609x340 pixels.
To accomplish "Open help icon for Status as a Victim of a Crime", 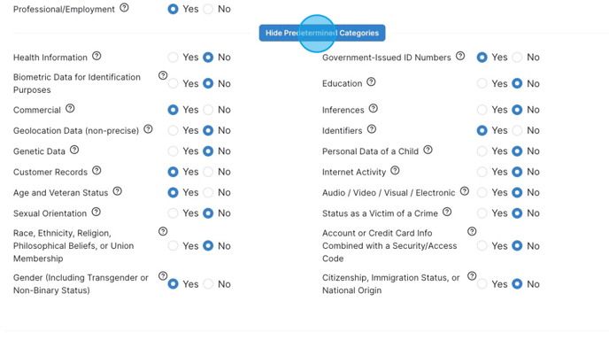I will tap(447, 212).
